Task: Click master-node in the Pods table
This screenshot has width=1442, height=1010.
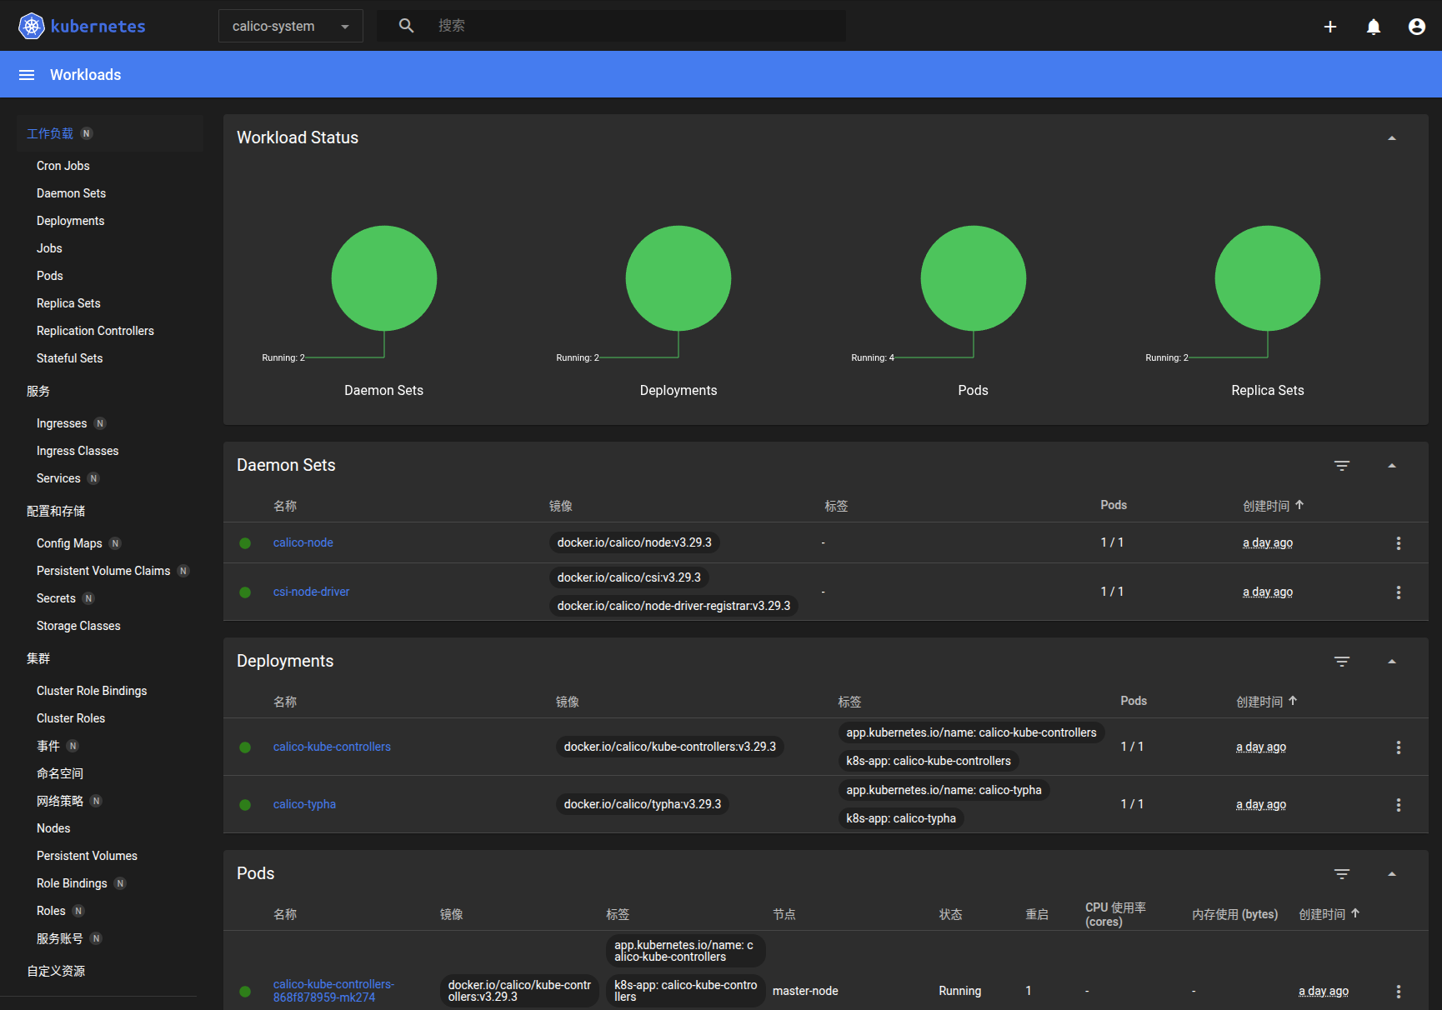Action: [805, 991]
